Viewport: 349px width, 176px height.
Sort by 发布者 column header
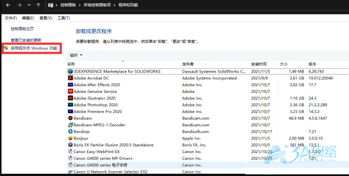click(x=188, y=64)
